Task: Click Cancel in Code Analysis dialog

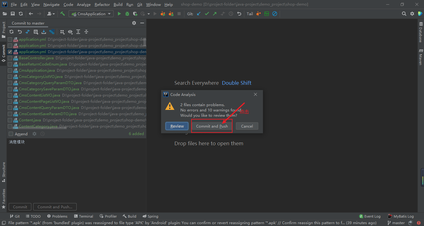Action: [247, 126]
